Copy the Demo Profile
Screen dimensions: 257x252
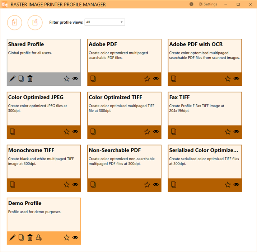pos(21,238)
